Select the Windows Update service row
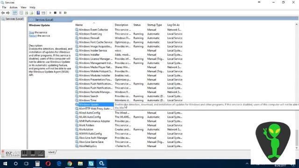 (x=94, y=105)
